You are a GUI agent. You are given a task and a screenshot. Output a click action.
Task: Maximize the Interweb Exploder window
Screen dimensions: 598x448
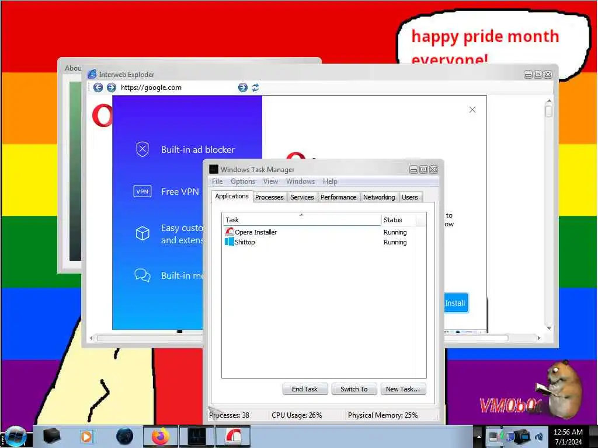click(x=538, y=74)
